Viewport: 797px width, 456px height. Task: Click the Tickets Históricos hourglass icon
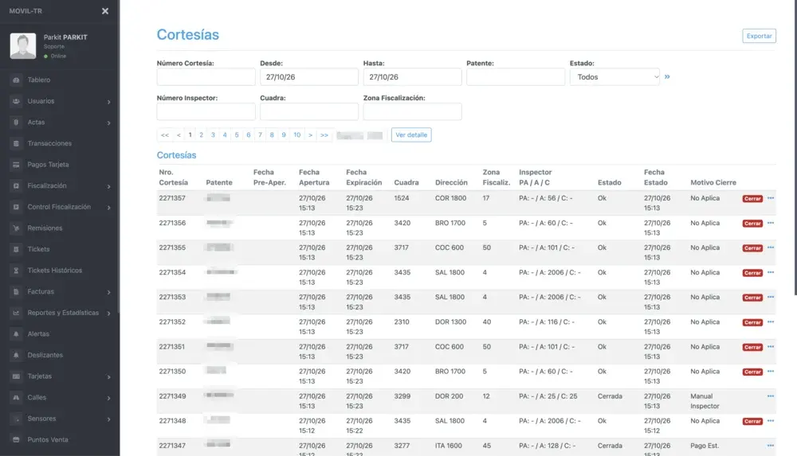click(x=16, y=271)
